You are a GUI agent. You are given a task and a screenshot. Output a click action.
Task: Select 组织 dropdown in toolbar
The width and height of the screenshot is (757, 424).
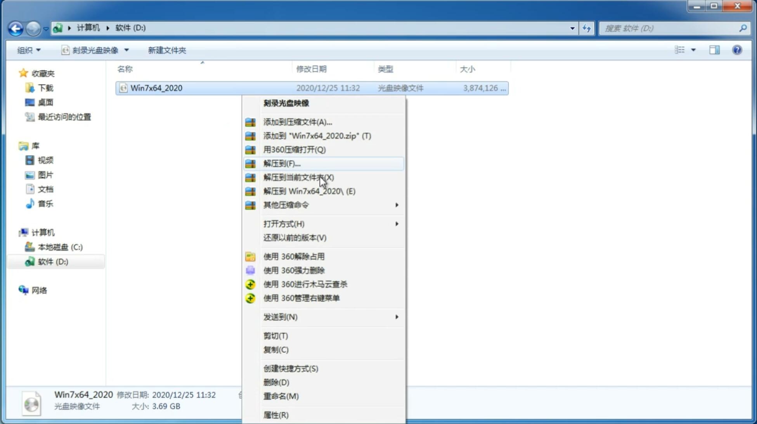29,49
